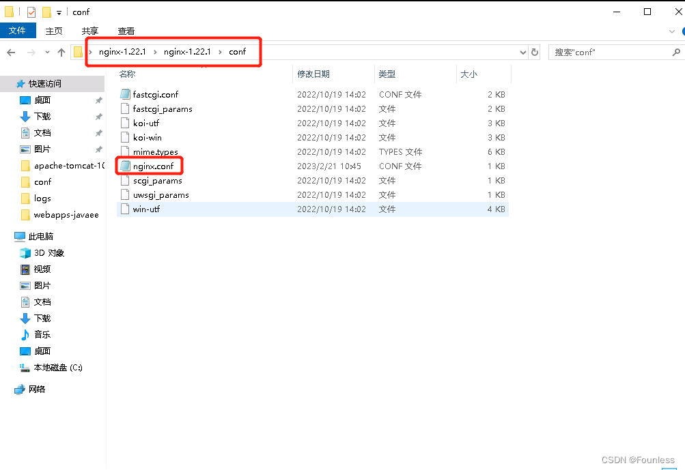Sort files by 大小 column
The image size is (685, 470).
pyautogui.click(x=469, y=74)
